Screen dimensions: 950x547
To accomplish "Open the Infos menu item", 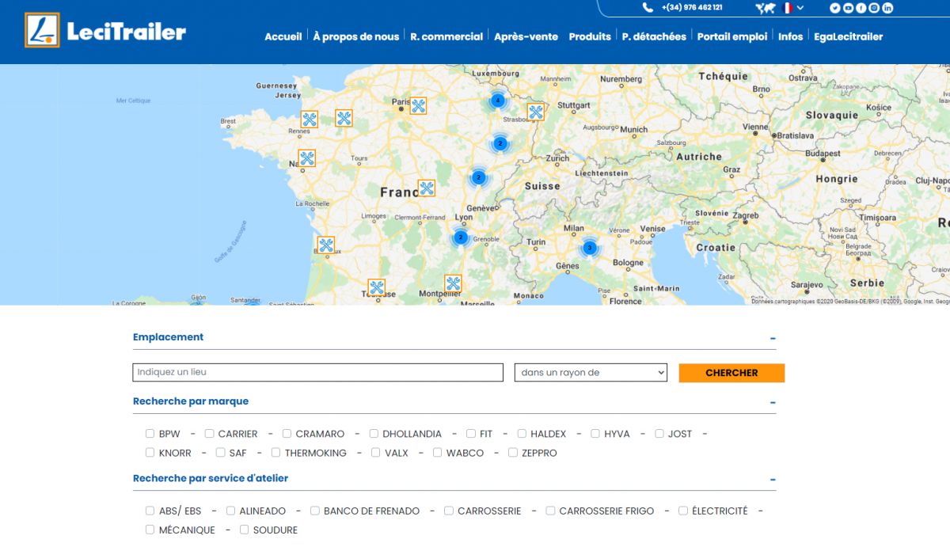I will click(x=791, y=36).
